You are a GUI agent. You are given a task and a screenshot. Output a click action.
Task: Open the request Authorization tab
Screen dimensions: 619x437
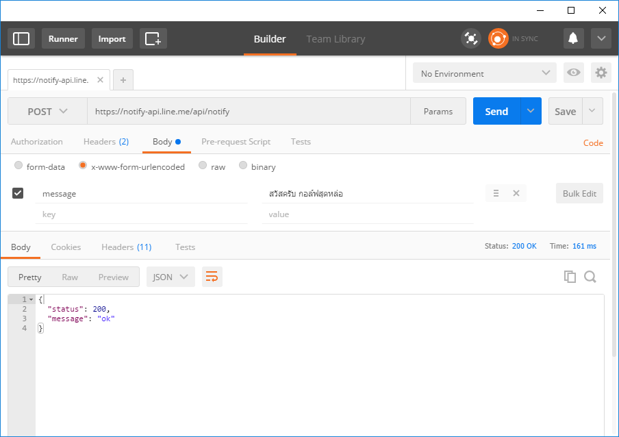pos(37,142)
